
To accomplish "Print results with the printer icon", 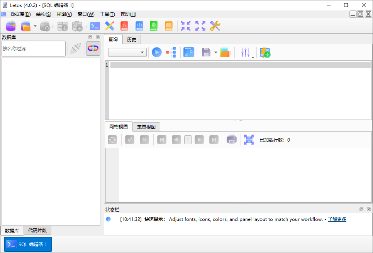I will click(x=231, y=140).
